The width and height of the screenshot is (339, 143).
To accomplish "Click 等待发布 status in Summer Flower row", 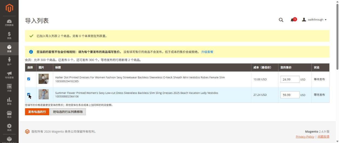I will tap(319, 95).
